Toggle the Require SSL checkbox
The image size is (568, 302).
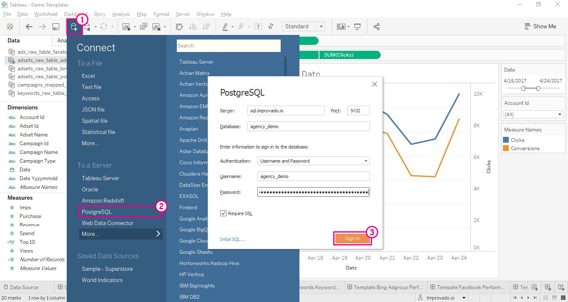click(x=224, y=213)
